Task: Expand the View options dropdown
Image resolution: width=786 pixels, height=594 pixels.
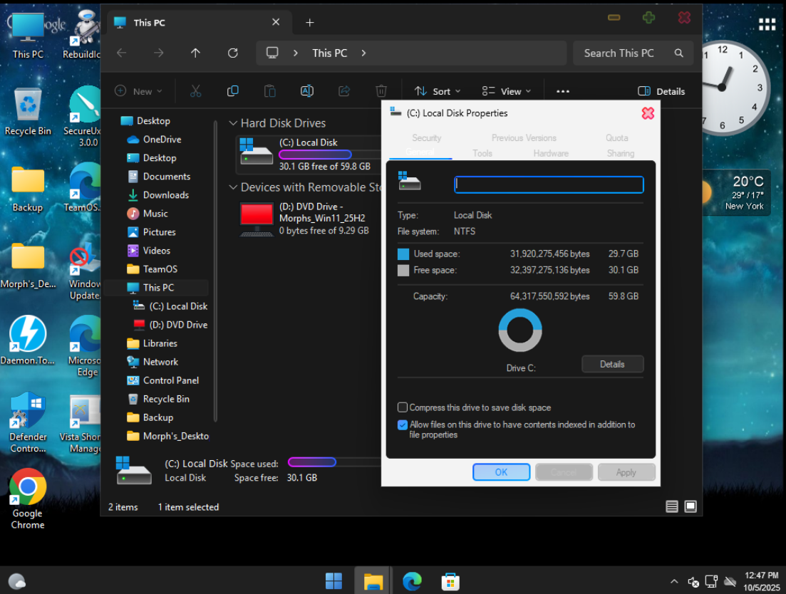Action: pos(506,91)
